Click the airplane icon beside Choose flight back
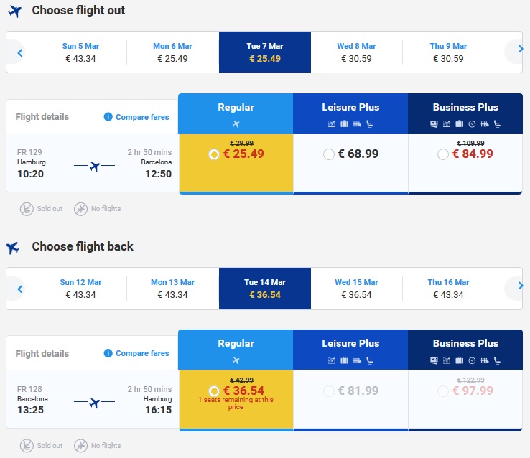 (13, 248)
